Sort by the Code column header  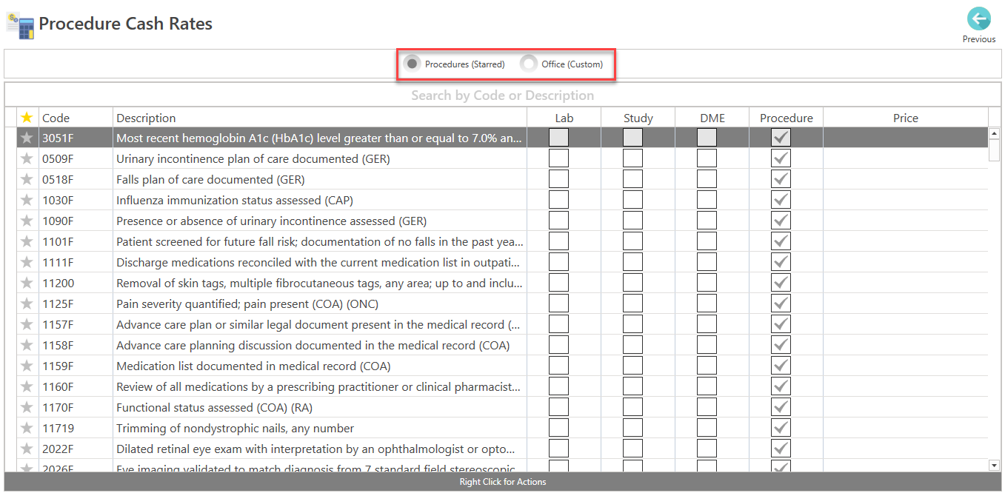pos(76,118)
